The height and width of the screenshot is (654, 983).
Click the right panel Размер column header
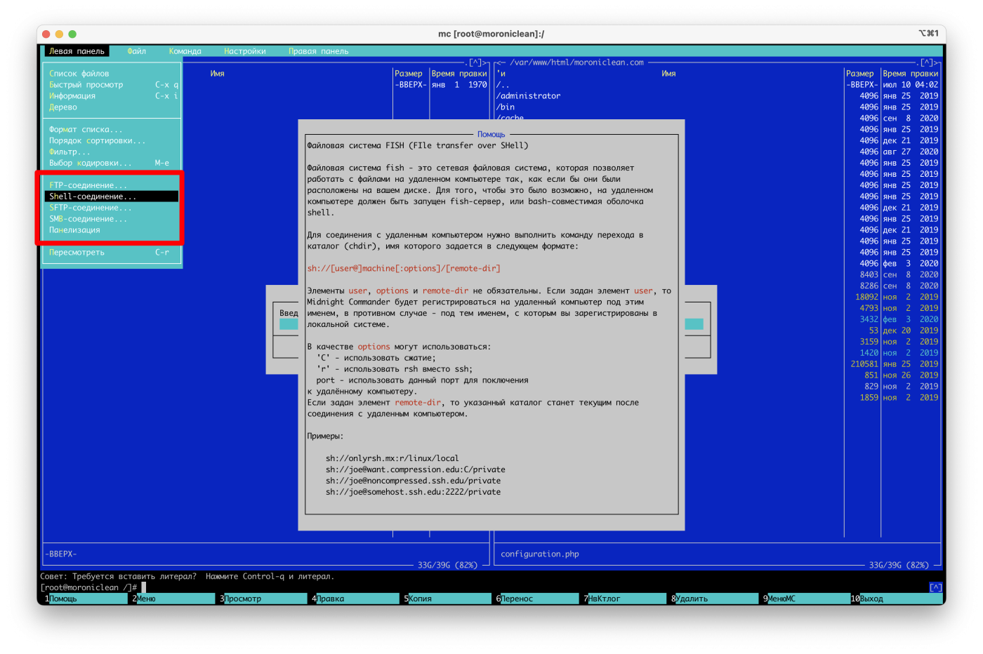pos(860,74)
